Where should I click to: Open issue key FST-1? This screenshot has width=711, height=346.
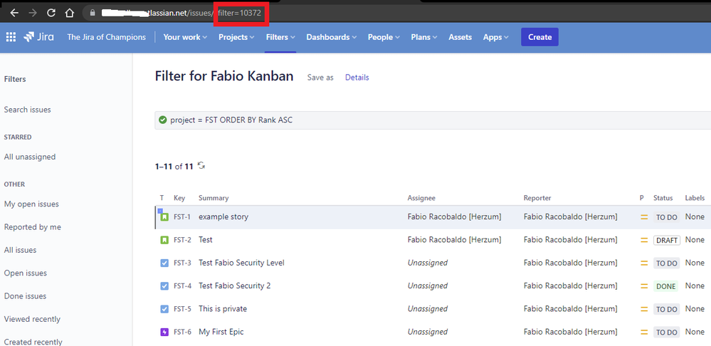tap(182, 217)
